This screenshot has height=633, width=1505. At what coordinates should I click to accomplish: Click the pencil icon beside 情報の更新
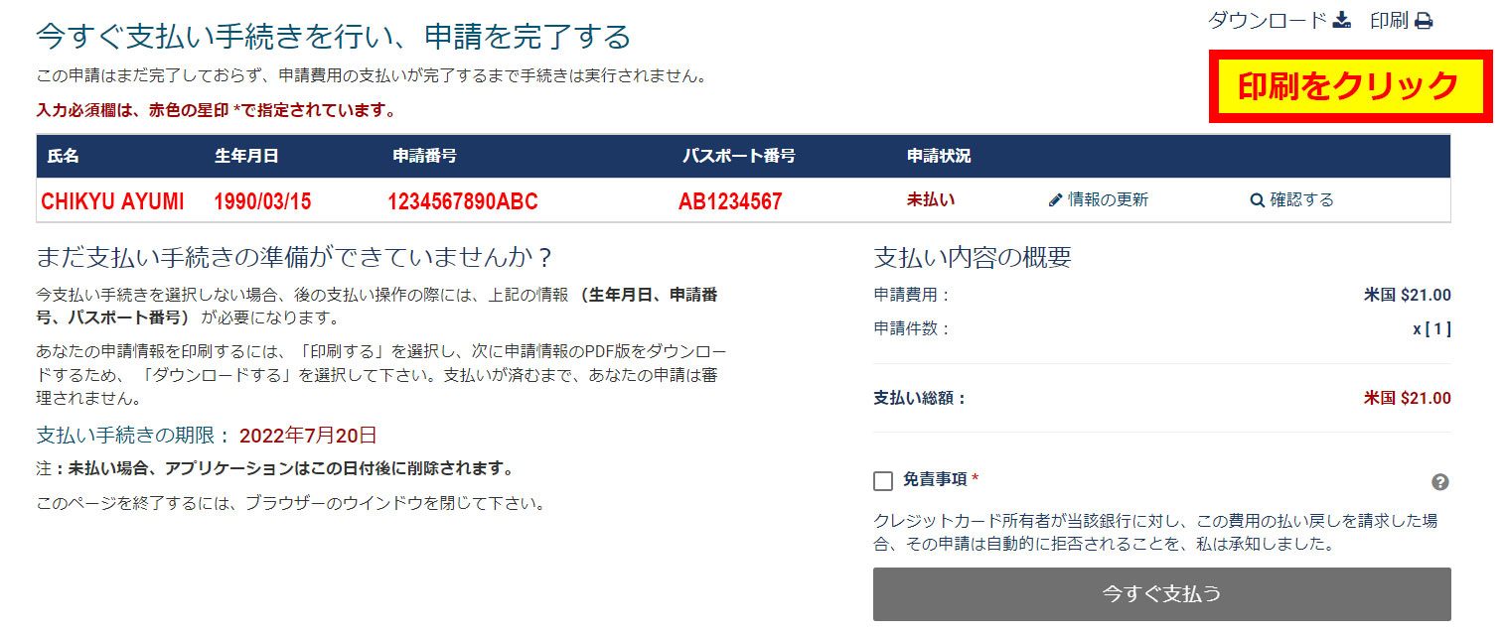pos(1055,200)
